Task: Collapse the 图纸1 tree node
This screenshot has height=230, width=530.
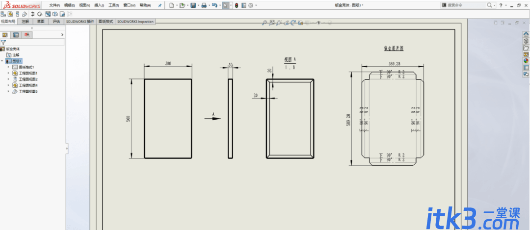Action: [x=2, y=61]
